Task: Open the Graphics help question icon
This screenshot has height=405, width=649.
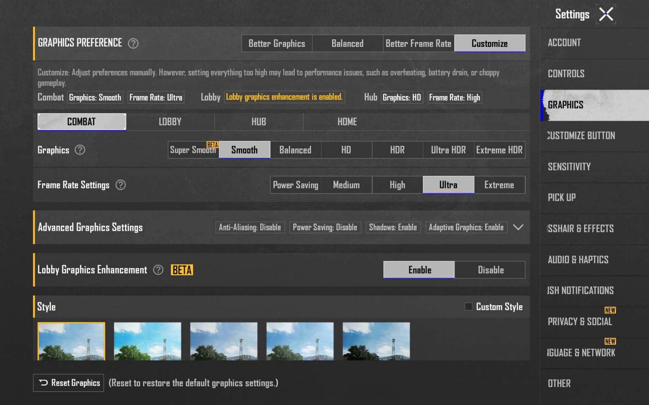Action: tap(80, 150)
